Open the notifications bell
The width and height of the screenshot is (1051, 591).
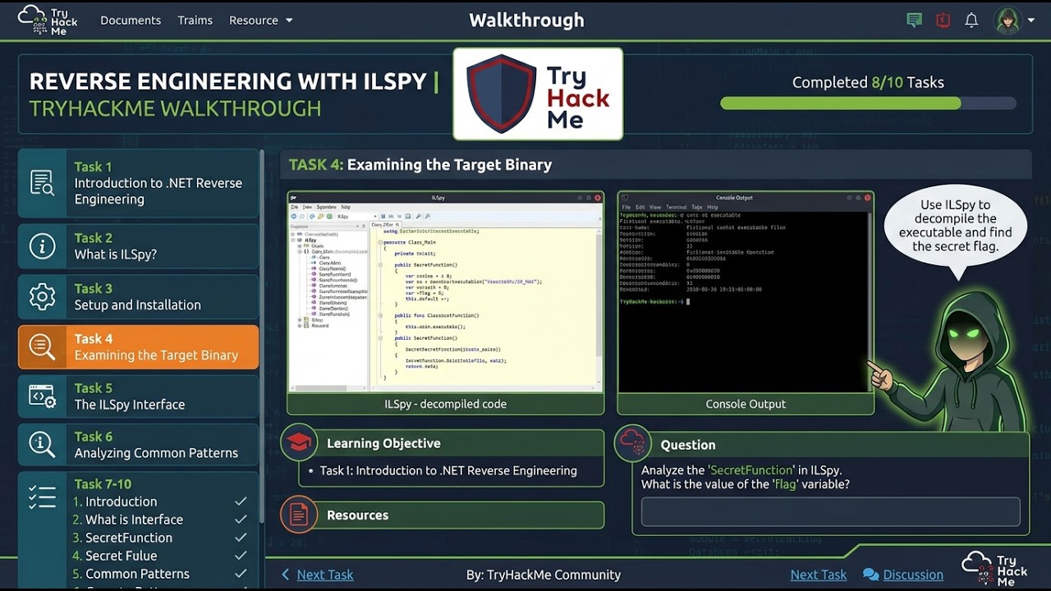[x=971, y=21]
